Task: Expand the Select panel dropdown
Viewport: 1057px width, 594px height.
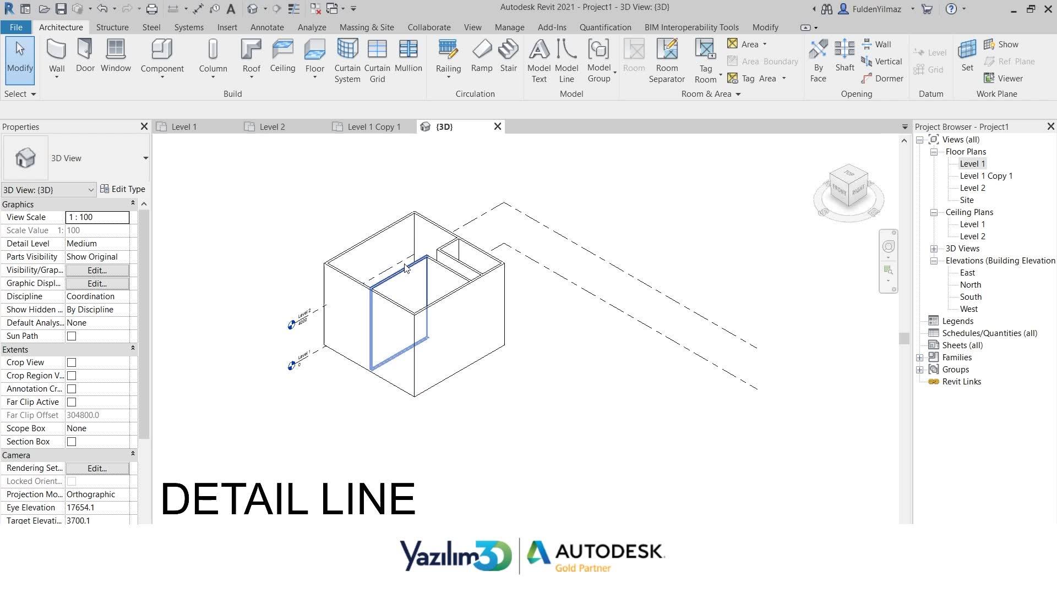Action: (x=20, y=94)
